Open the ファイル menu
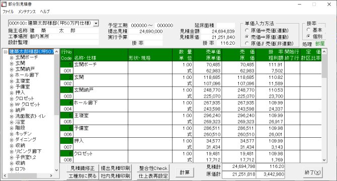The height and width of the screenshot is (181, 337). (x=8, y=12)
